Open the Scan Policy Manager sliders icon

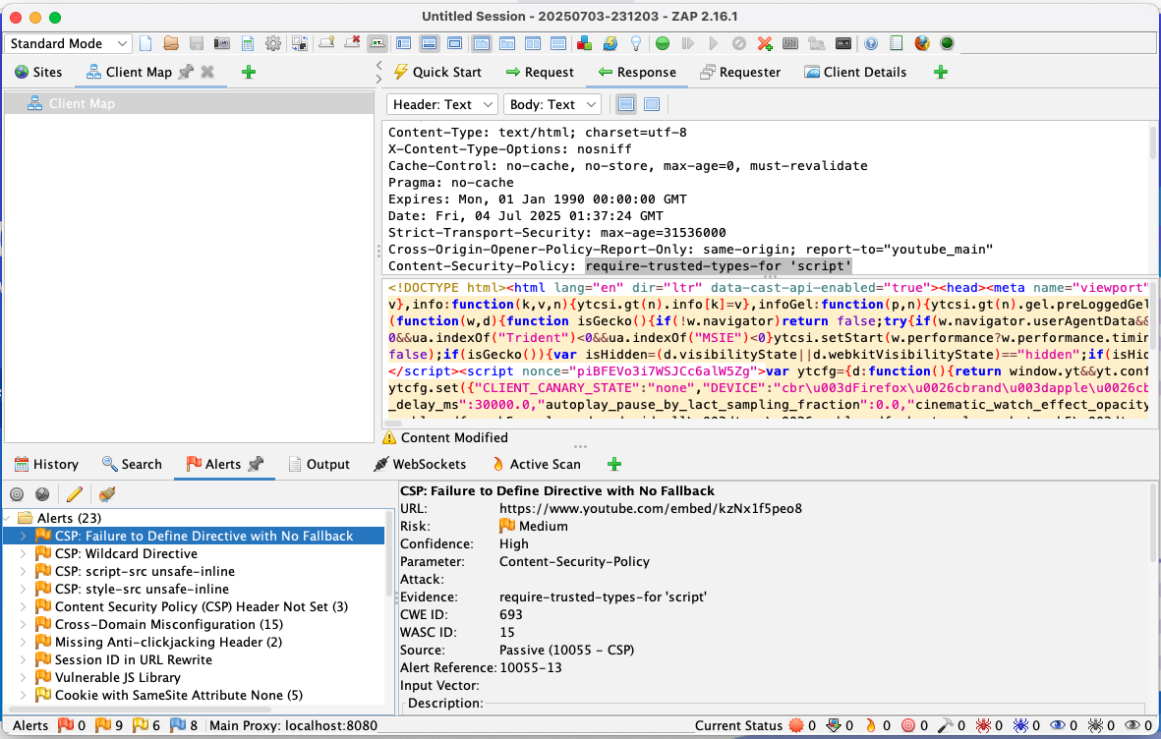click(x=790, y=43)
